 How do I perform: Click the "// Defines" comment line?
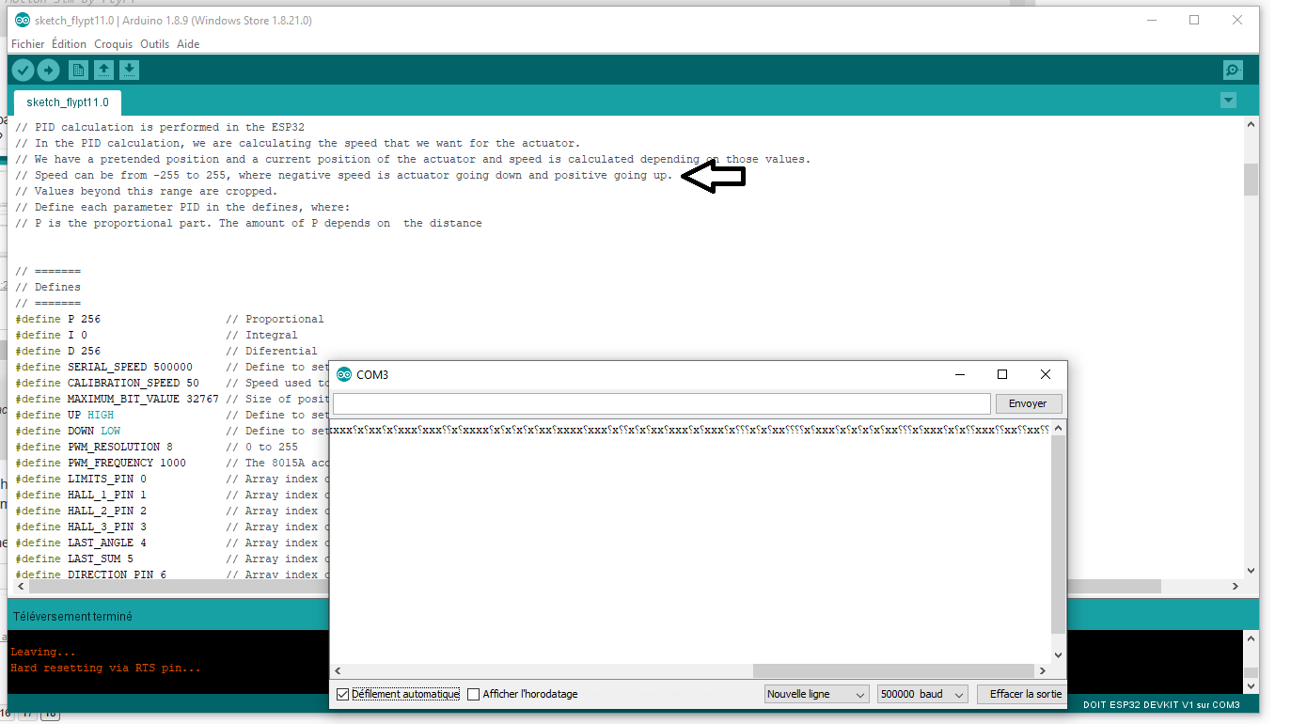click(x=48, y=287)
